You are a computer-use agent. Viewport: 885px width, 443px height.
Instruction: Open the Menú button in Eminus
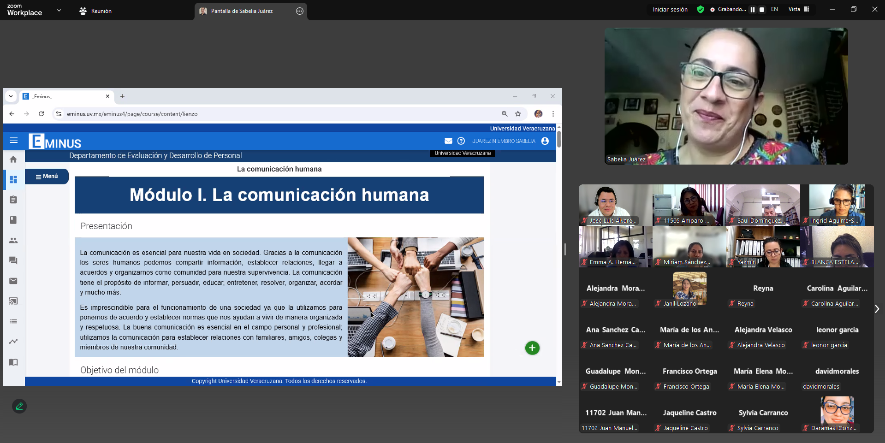(47, 176)
